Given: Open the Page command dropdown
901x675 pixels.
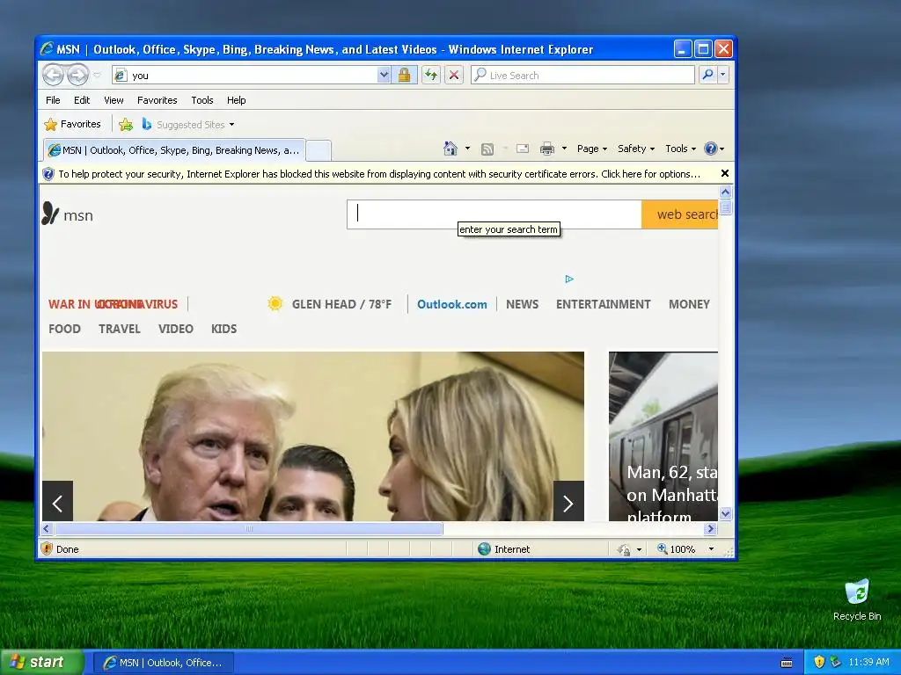Looking at the screenshot, I should pyautogui.click(x=592, y=149).
